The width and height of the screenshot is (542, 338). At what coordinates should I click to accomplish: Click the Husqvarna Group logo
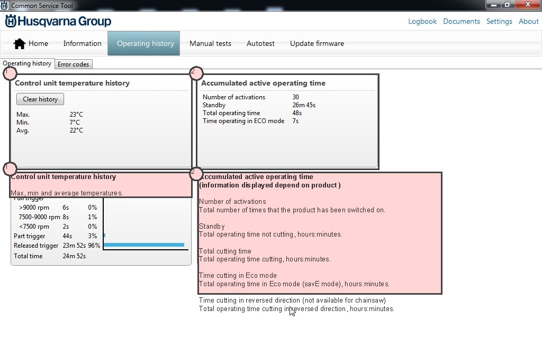[x=58, y=21]
